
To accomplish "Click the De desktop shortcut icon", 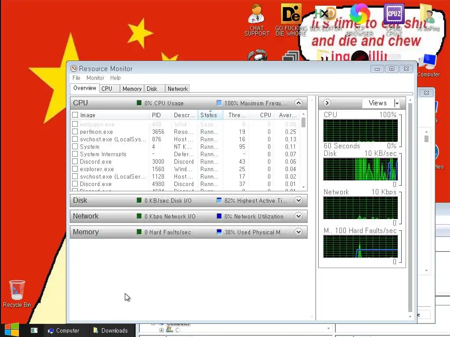I will pyautogui.click(x=291, y=14).
